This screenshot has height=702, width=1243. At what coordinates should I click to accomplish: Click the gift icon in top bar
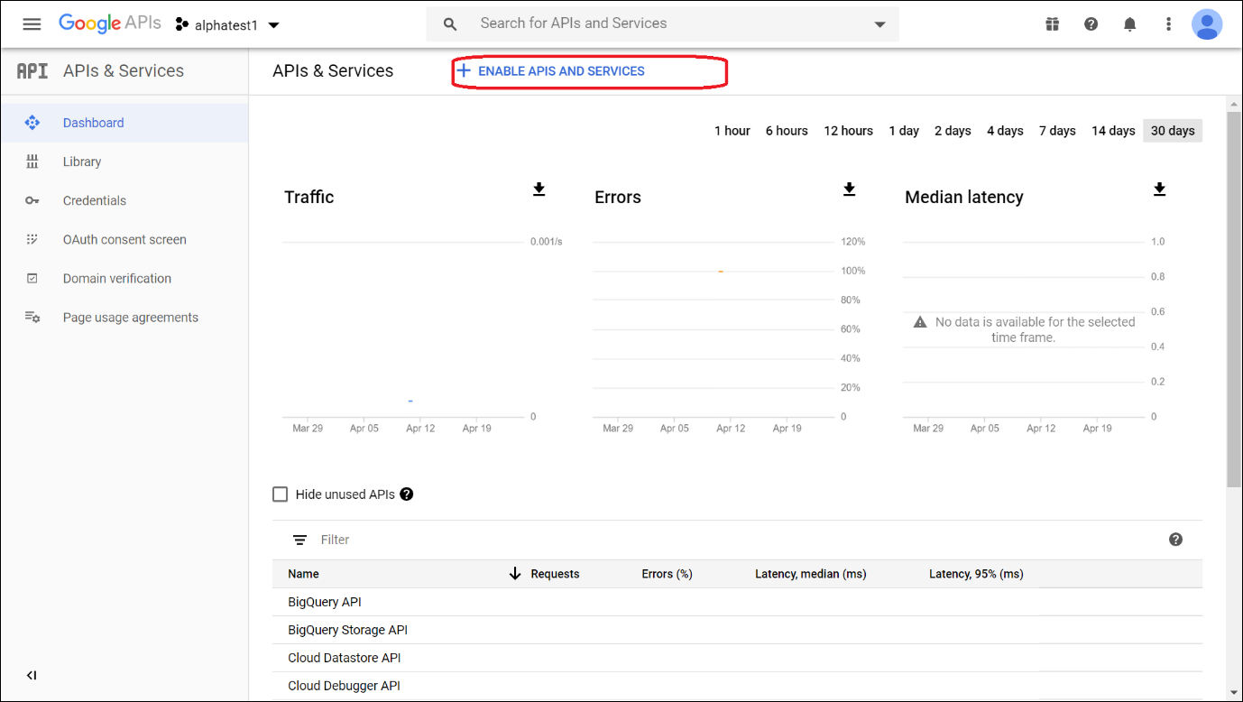click(x=1052, y=24)
